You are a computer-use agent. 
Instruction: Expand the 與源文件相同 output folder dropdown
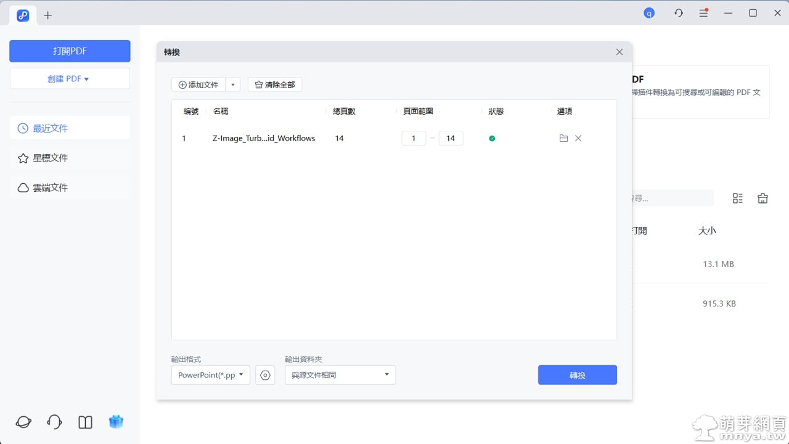click(340, 375)
